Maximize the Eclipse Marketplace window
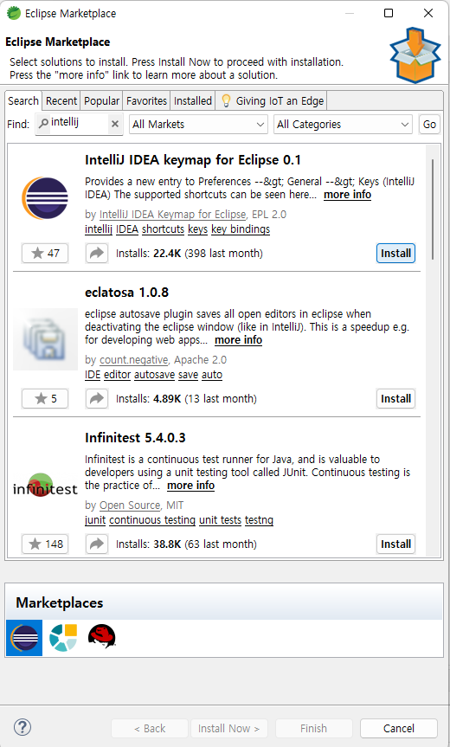 coord(389,13)
